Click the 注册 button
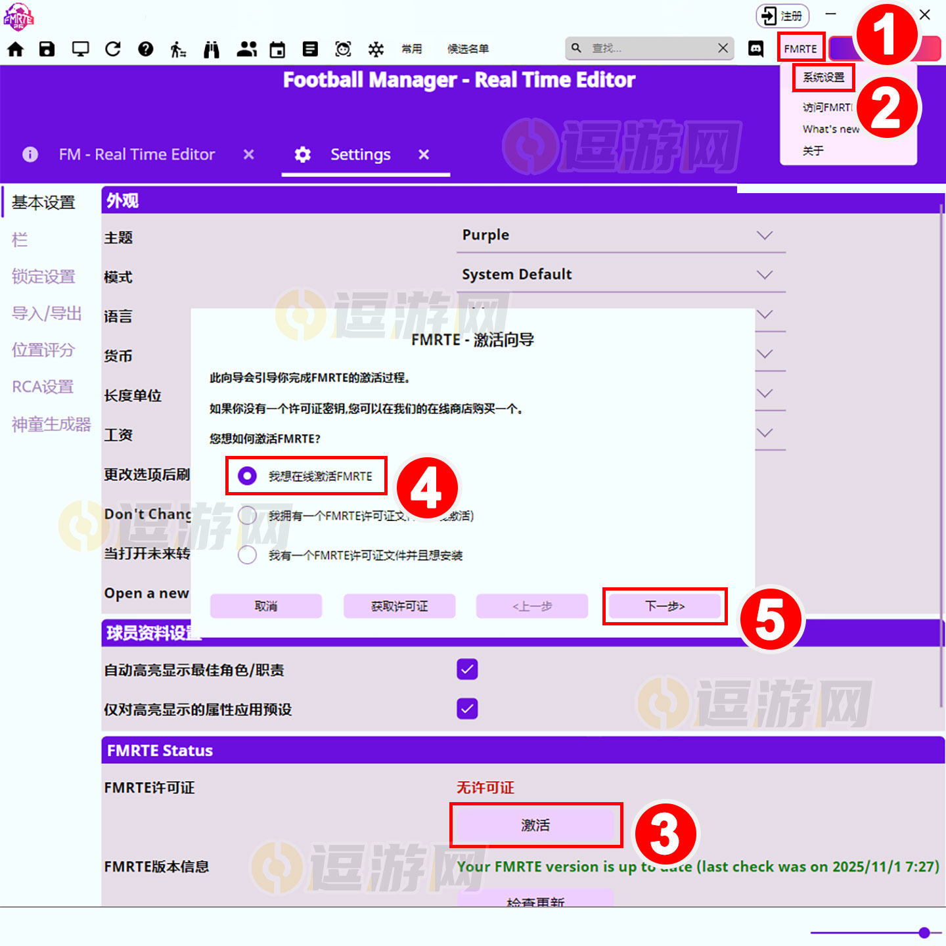This screenshot has width=946, height=946. click(x=782, y=16)
